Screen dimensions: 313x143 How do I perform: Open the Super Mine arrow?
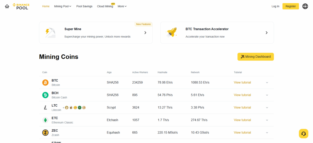[145, 33]
